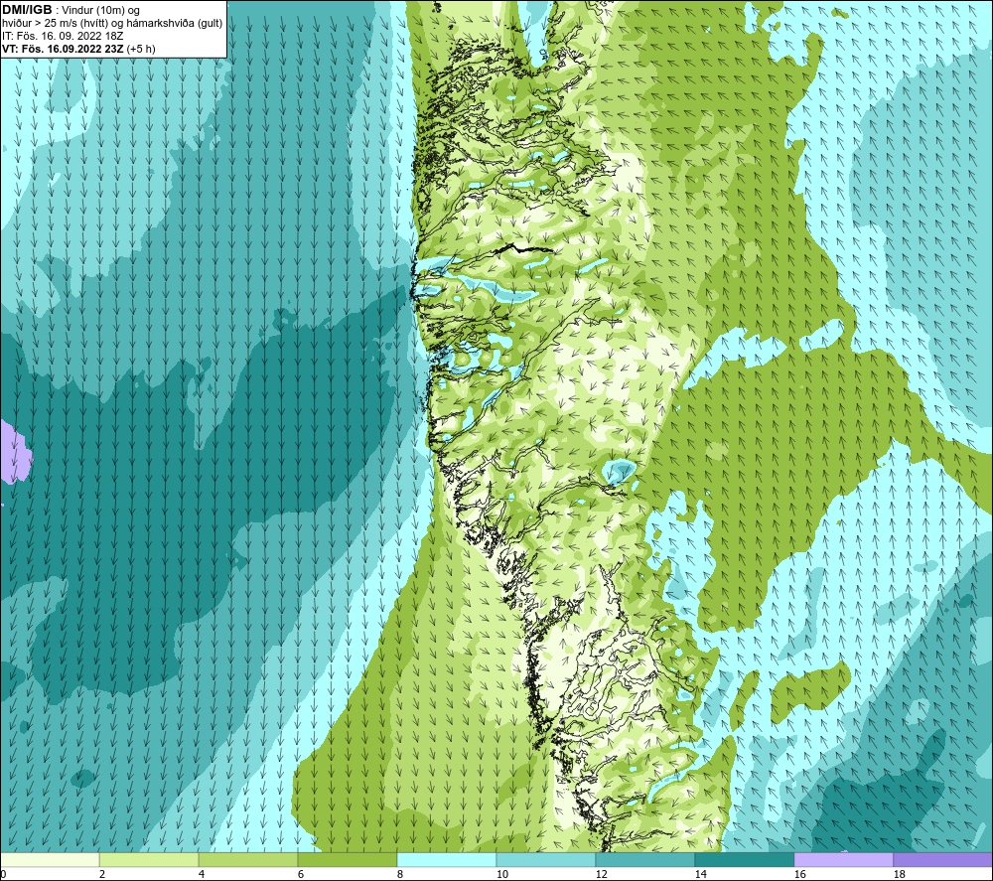Click scale label '2'
The height and width of the screenshot is (881, 993).
click(x=102, y=874)
